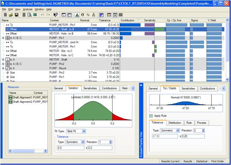The width and height of the screenshot is (231, 165).
Task: Click the Print Preview magnifier toolbar icon
Action: tap(30, 15)
